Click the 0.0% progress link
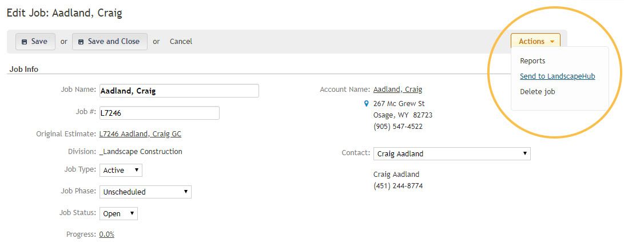 tap(106, 234)
